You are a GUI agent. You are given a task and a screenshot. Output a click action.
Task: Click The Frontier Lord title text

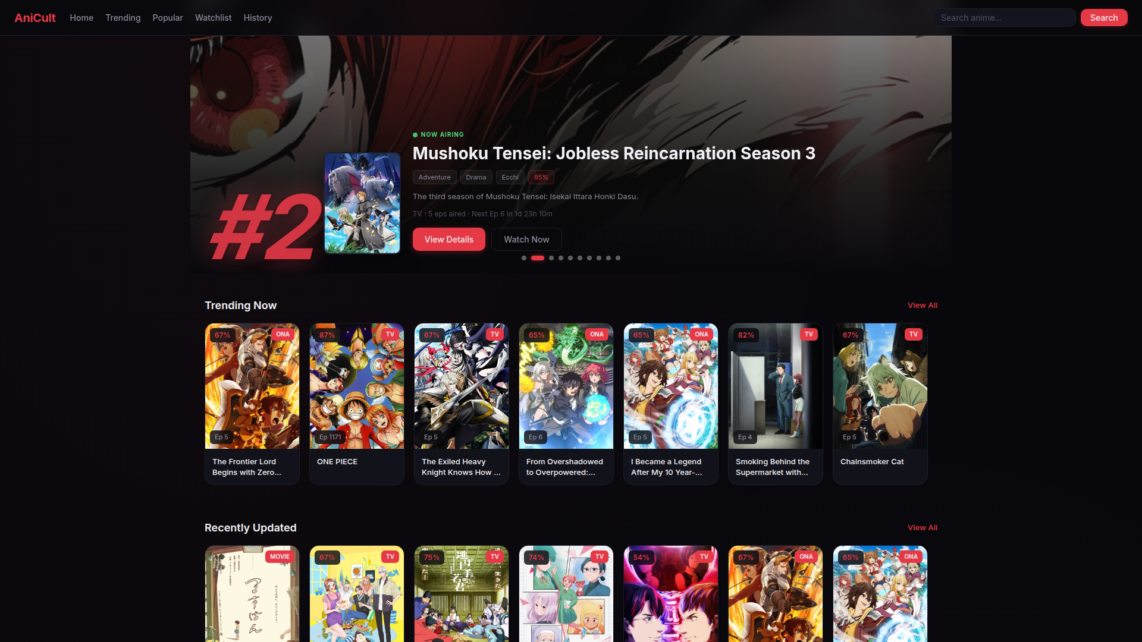tap(247, 467)
